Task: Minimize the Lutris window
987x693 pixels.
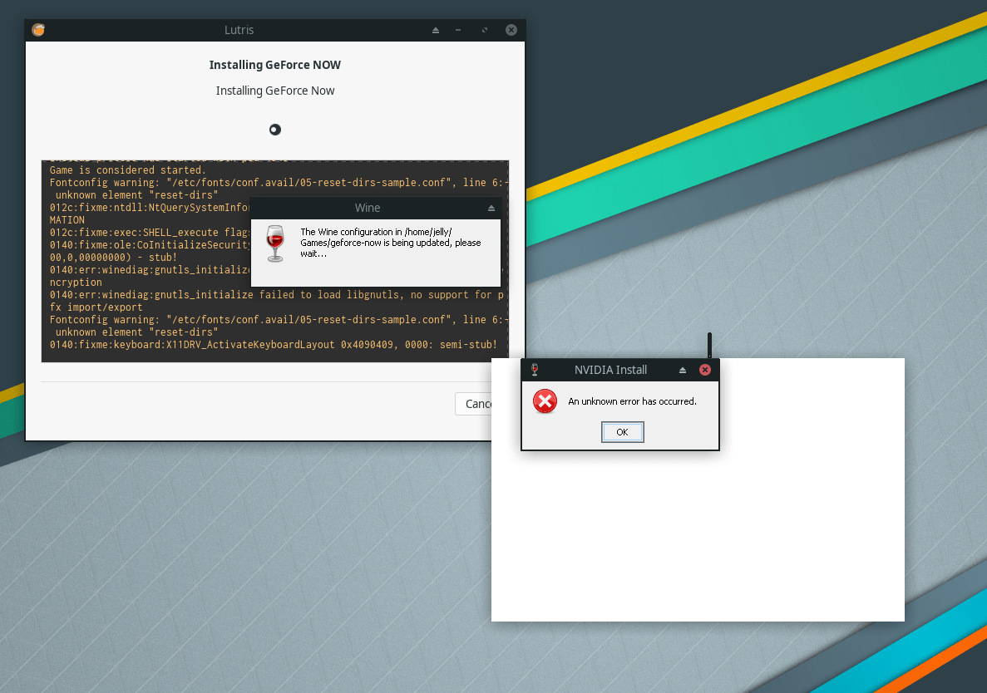Action: (x=458, y=30)
